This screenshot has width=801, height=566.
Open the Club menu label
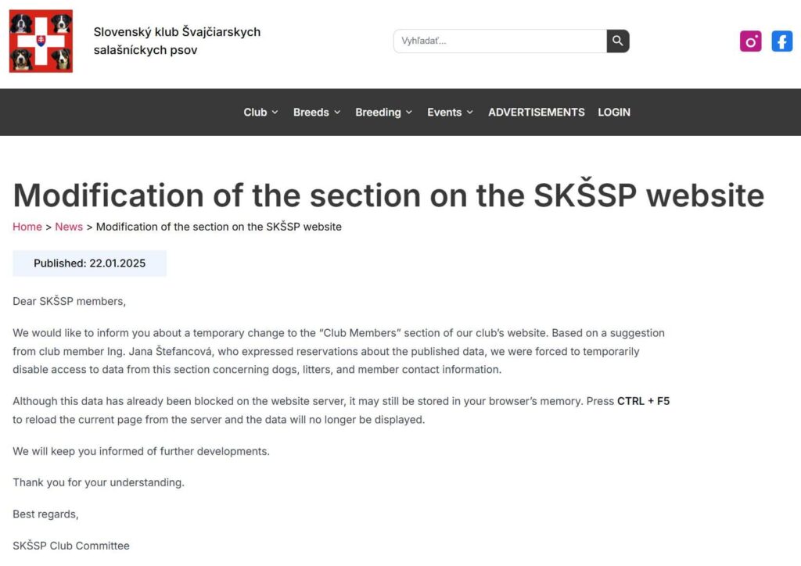(x=255, y=113)
